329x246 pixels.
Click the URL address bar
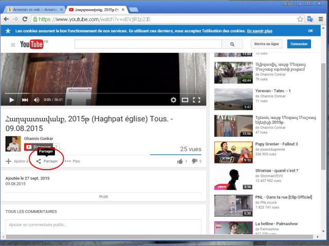(x=163, y=19)
